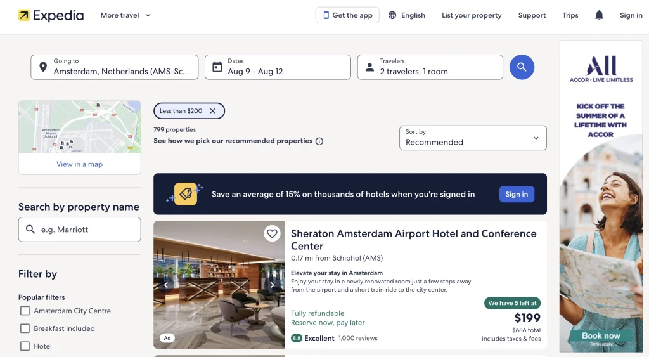Click the recommended properties info icon

point(319,141)
